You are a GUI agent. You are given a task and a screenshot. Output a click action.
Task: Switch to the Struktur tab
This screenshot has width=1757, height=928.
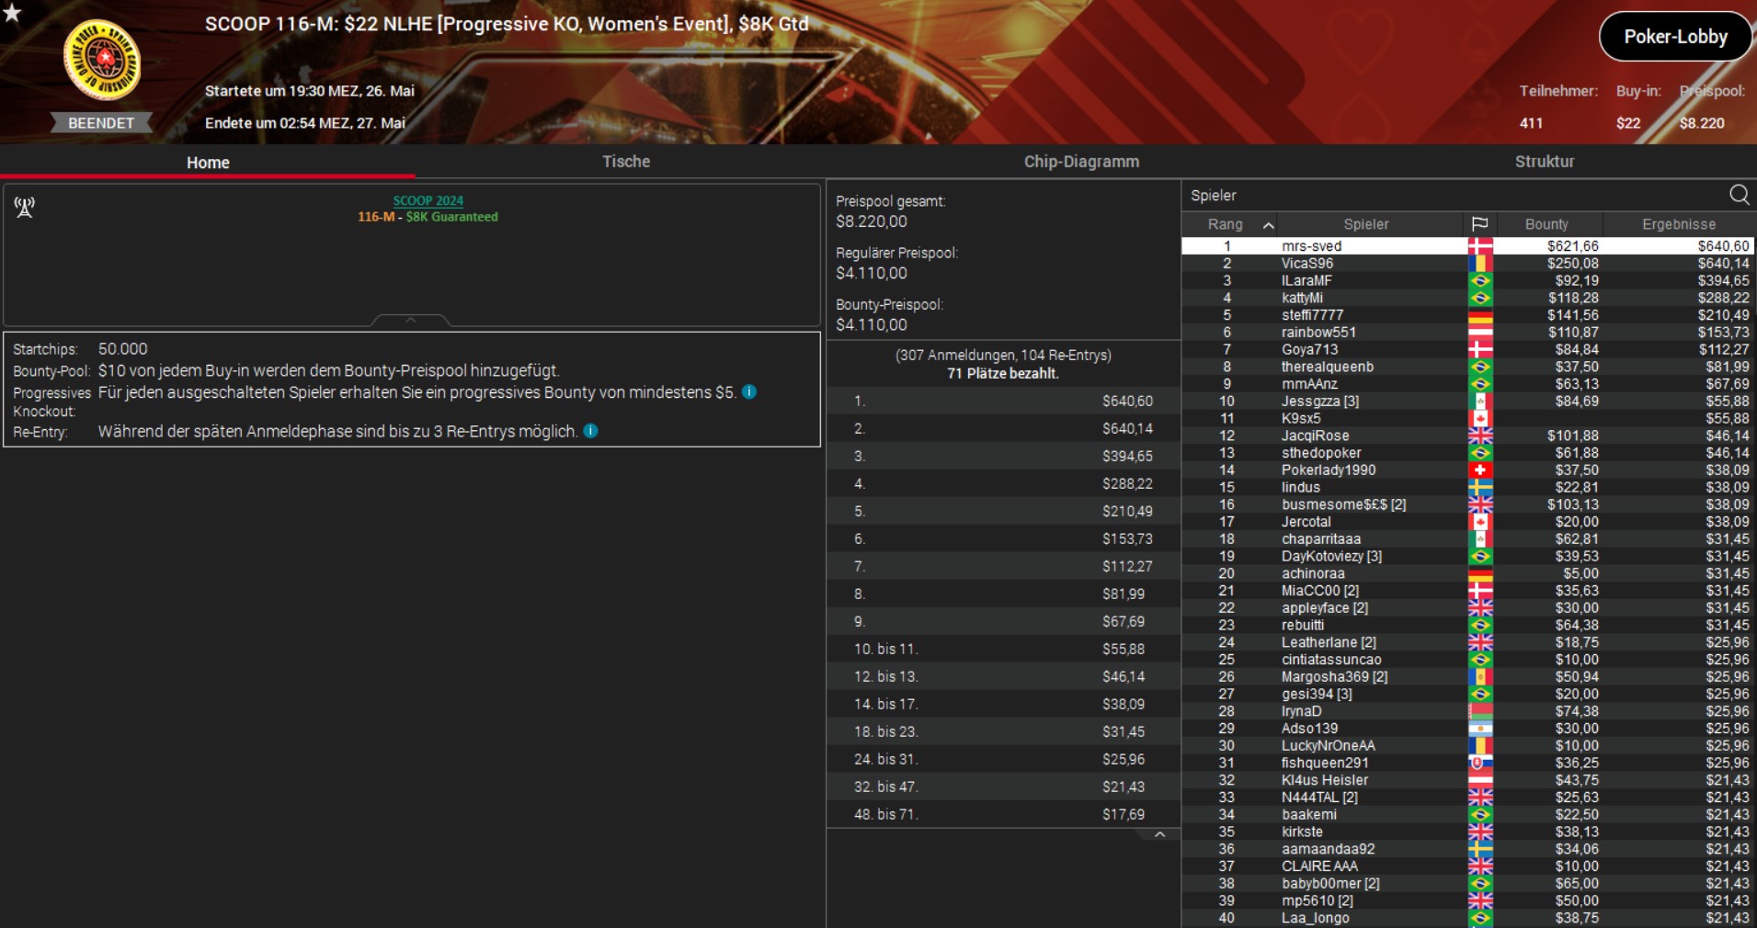tap(1544, 162)
